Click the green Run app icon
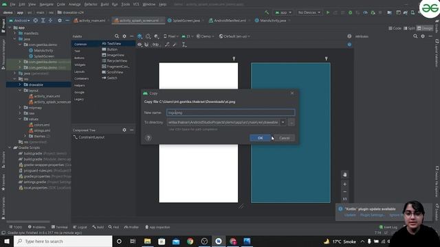440x247 pixels. coord(328,12)
